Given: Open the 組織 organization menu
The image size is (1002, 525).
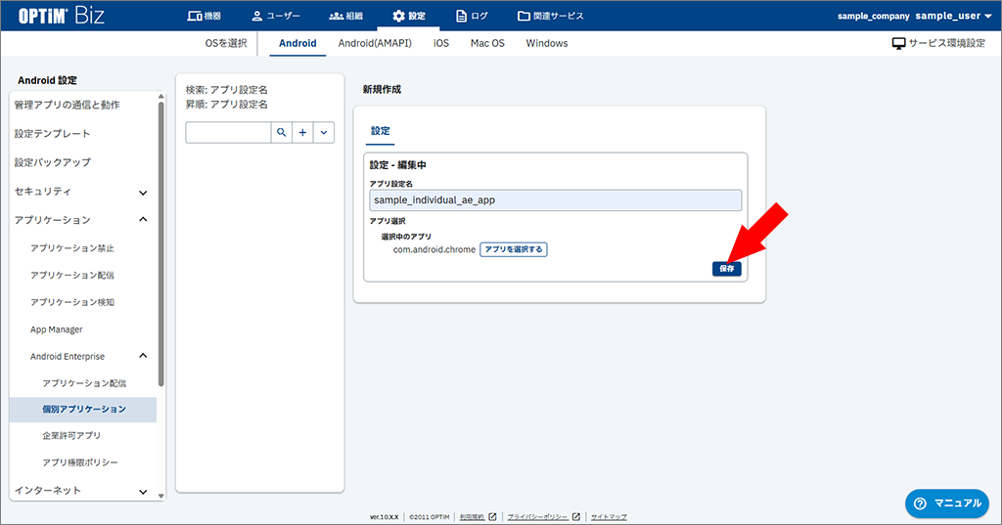Looking at the screenshot, I should point(345,16).
